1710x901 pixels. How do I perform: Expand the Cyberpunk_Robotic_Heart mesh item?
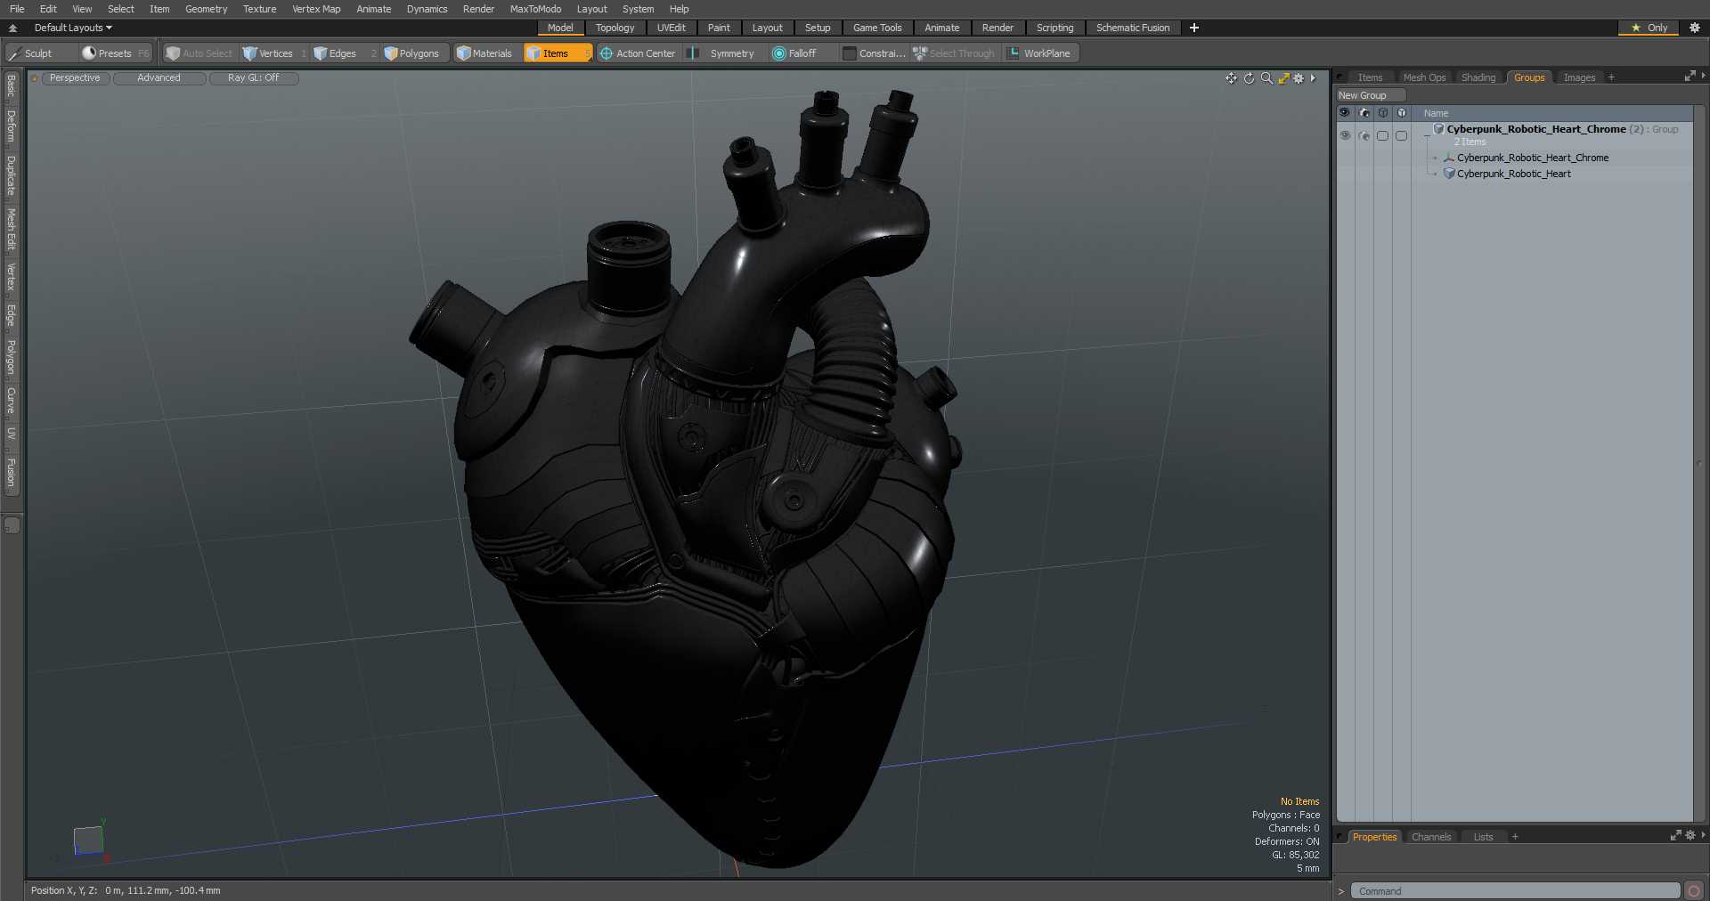click(1435, 174)
